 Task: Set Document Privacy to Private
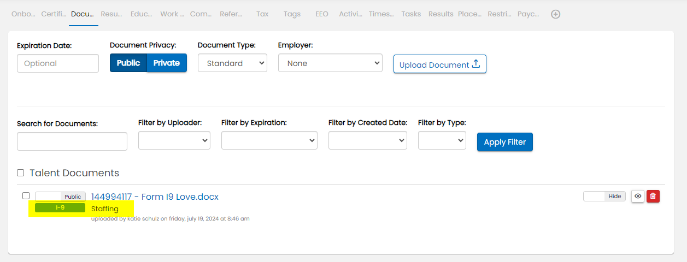pyautogui.click(x=167, y=63)
